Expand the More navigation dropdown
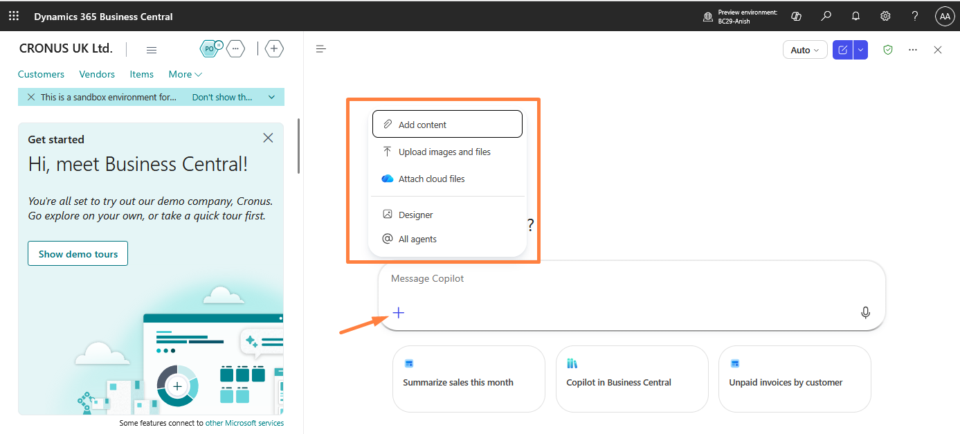The image size is (960, 434). [185, 74]
